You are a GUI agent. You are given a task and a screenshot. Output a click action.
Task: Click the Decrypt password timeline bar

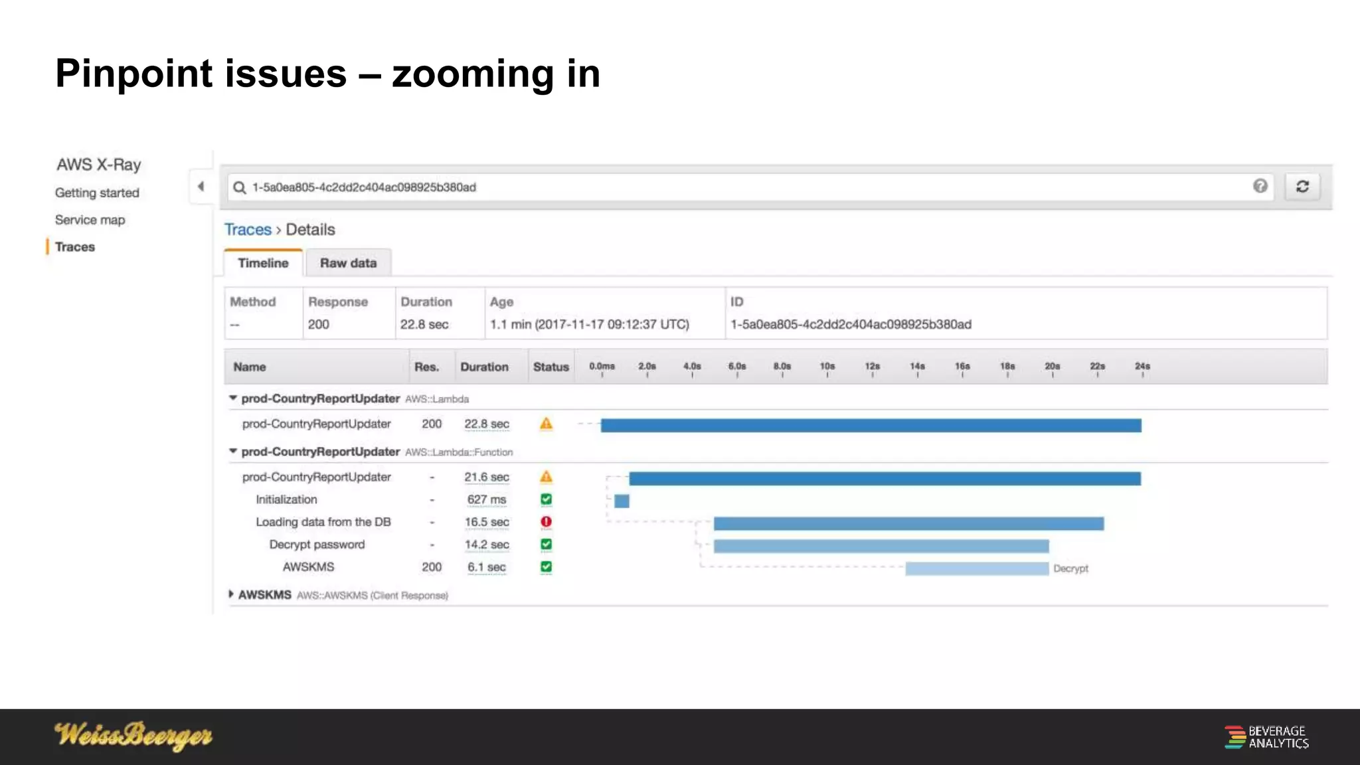(881, 546)
